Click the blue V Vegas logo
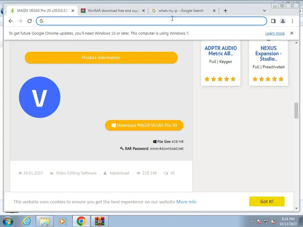Image resolution: width=303 pixels, height=227 pixels. pos(40,97)
